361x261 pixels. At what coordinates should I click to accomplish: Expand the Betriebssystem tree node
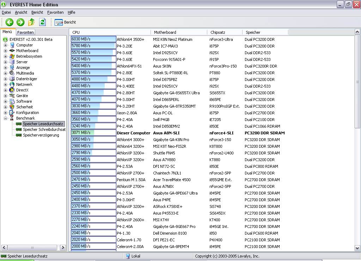click(x=6, y=56)
